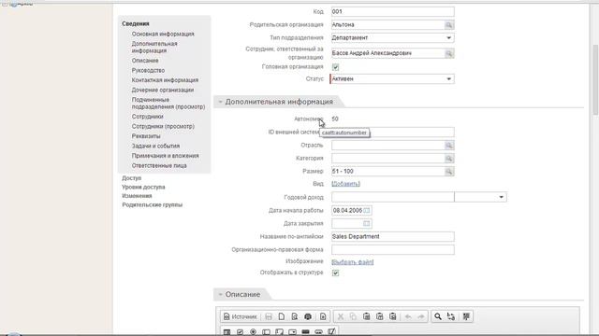Click the Undo arrow in editor toolbar
The width and height of the screenshot is (599, 336).
(408, 316)
